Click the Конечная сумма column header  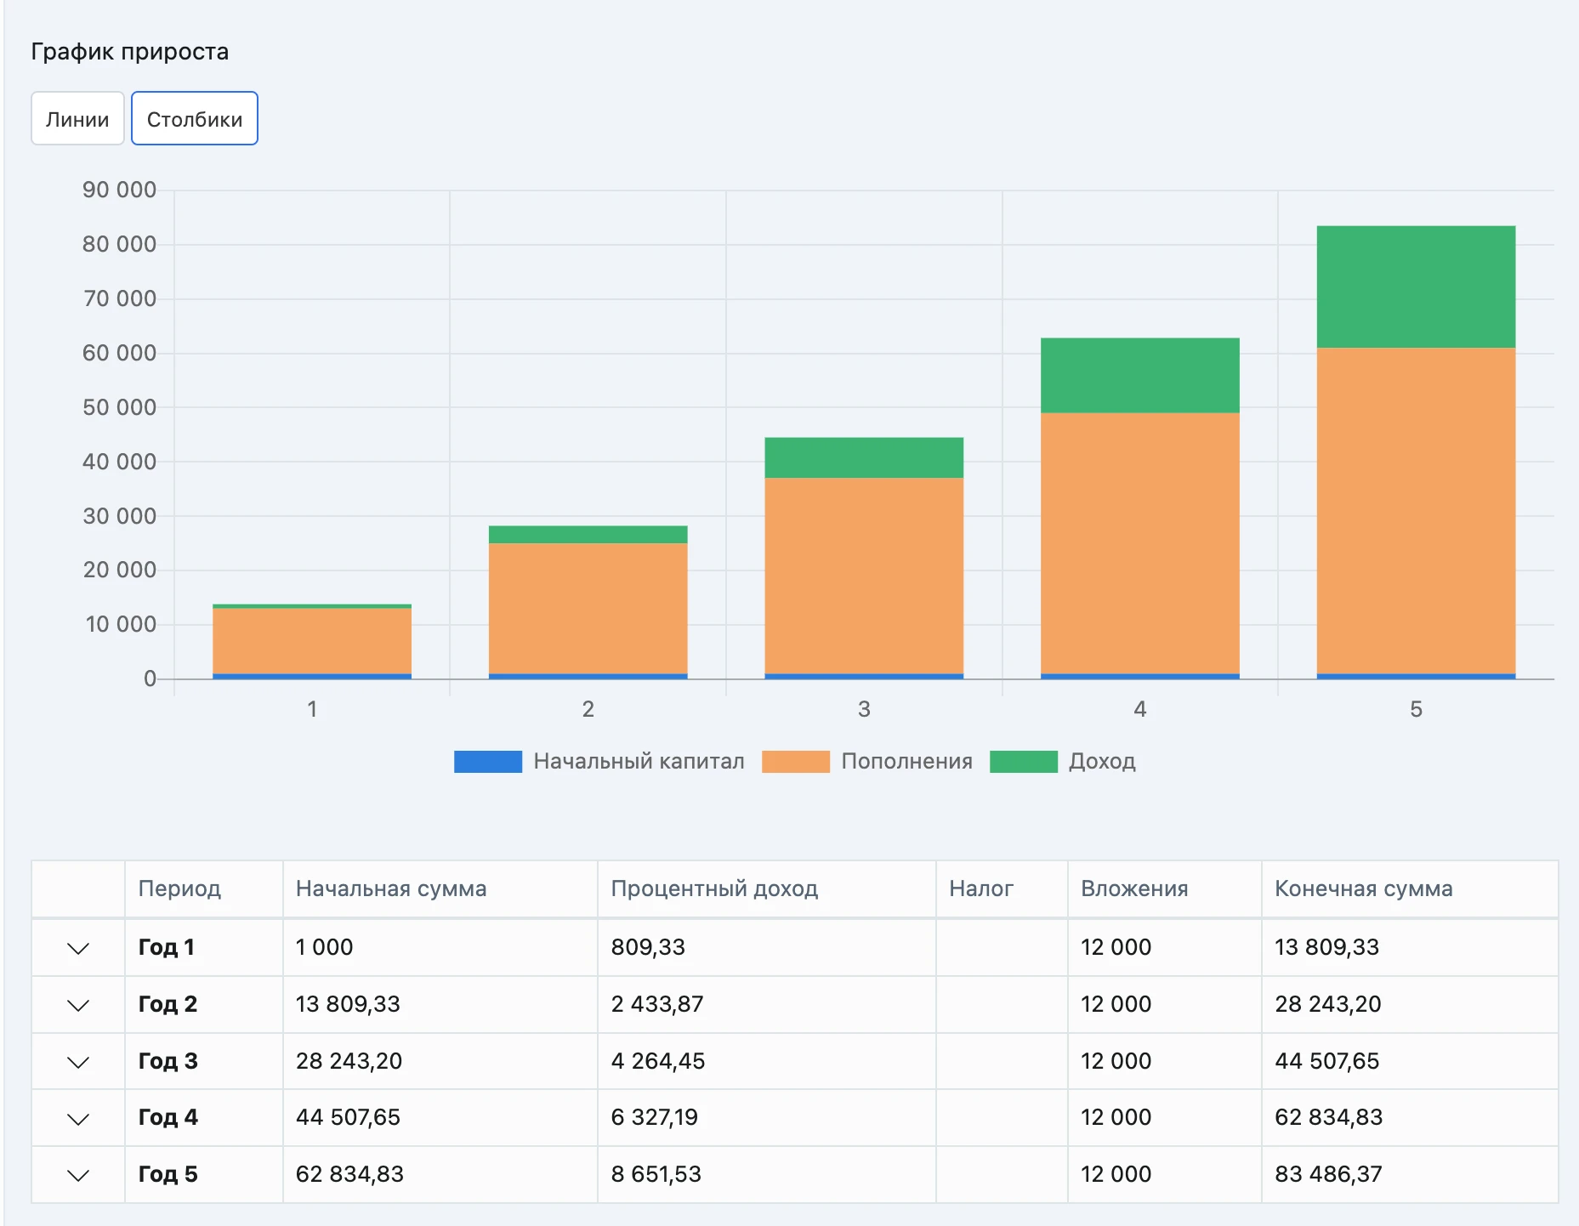click(x=1363, y=888)
